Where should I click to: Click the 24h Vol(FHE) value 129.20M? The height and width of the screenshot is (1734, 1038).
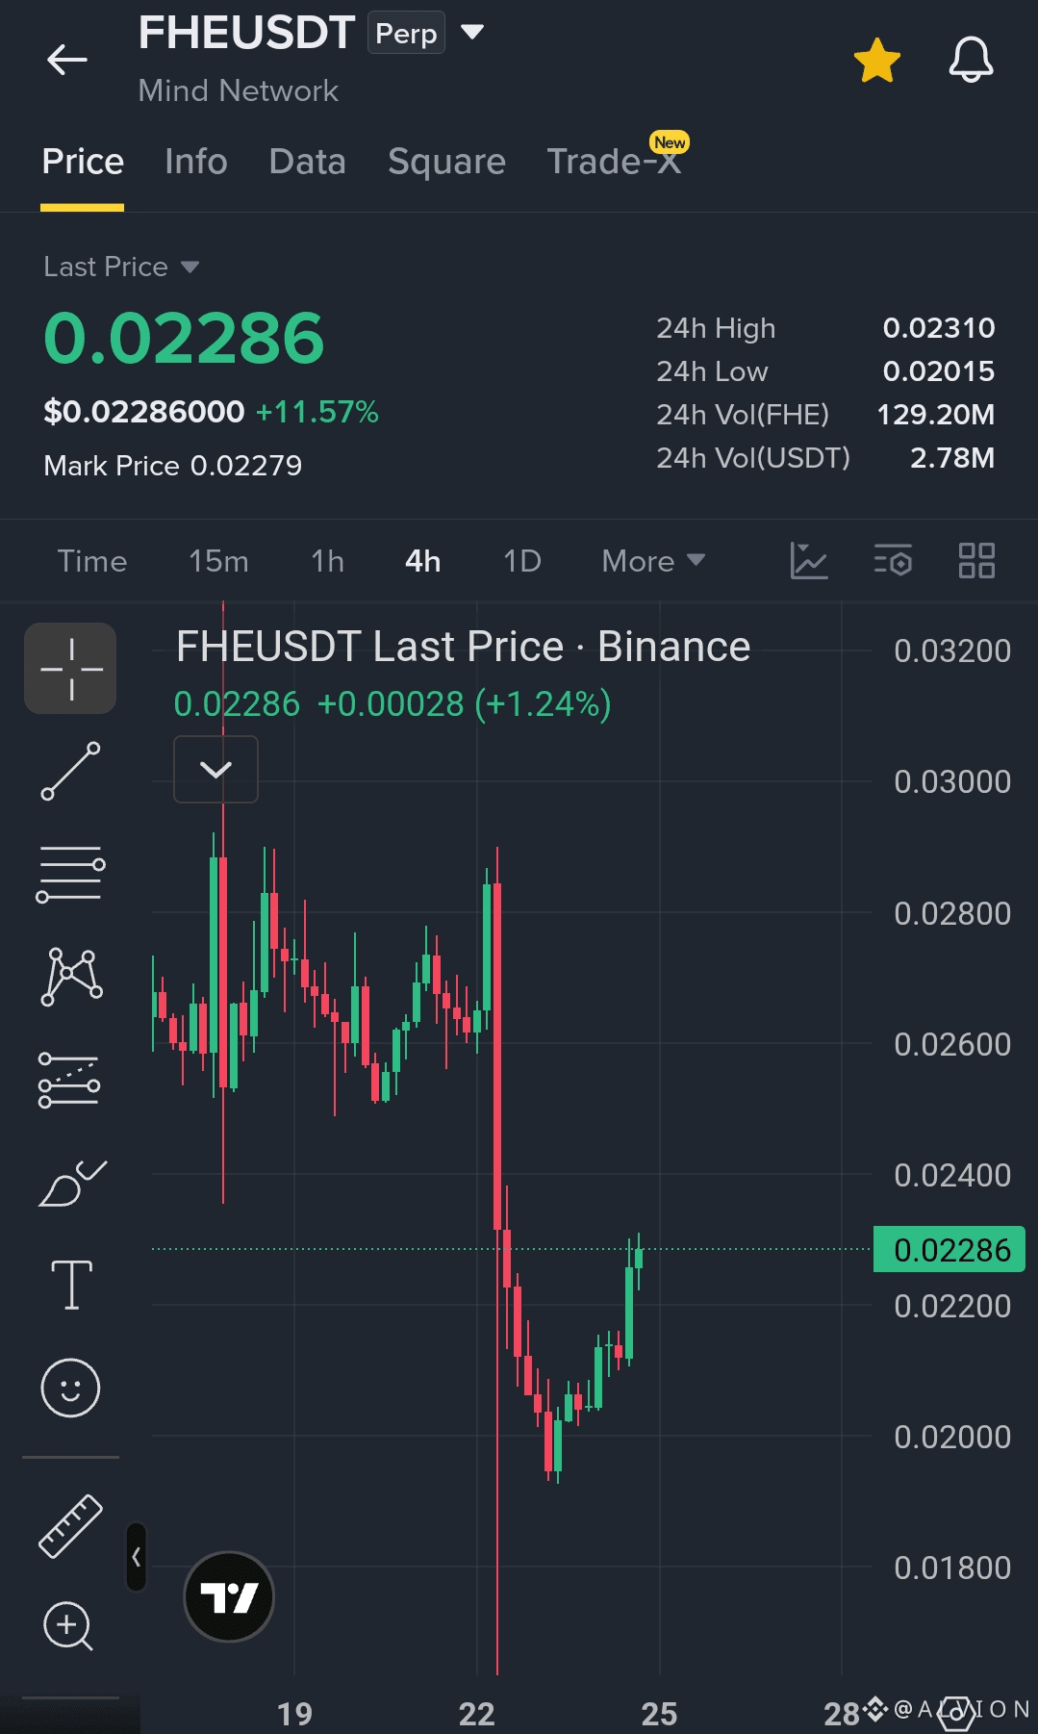(x=936, y=415)
